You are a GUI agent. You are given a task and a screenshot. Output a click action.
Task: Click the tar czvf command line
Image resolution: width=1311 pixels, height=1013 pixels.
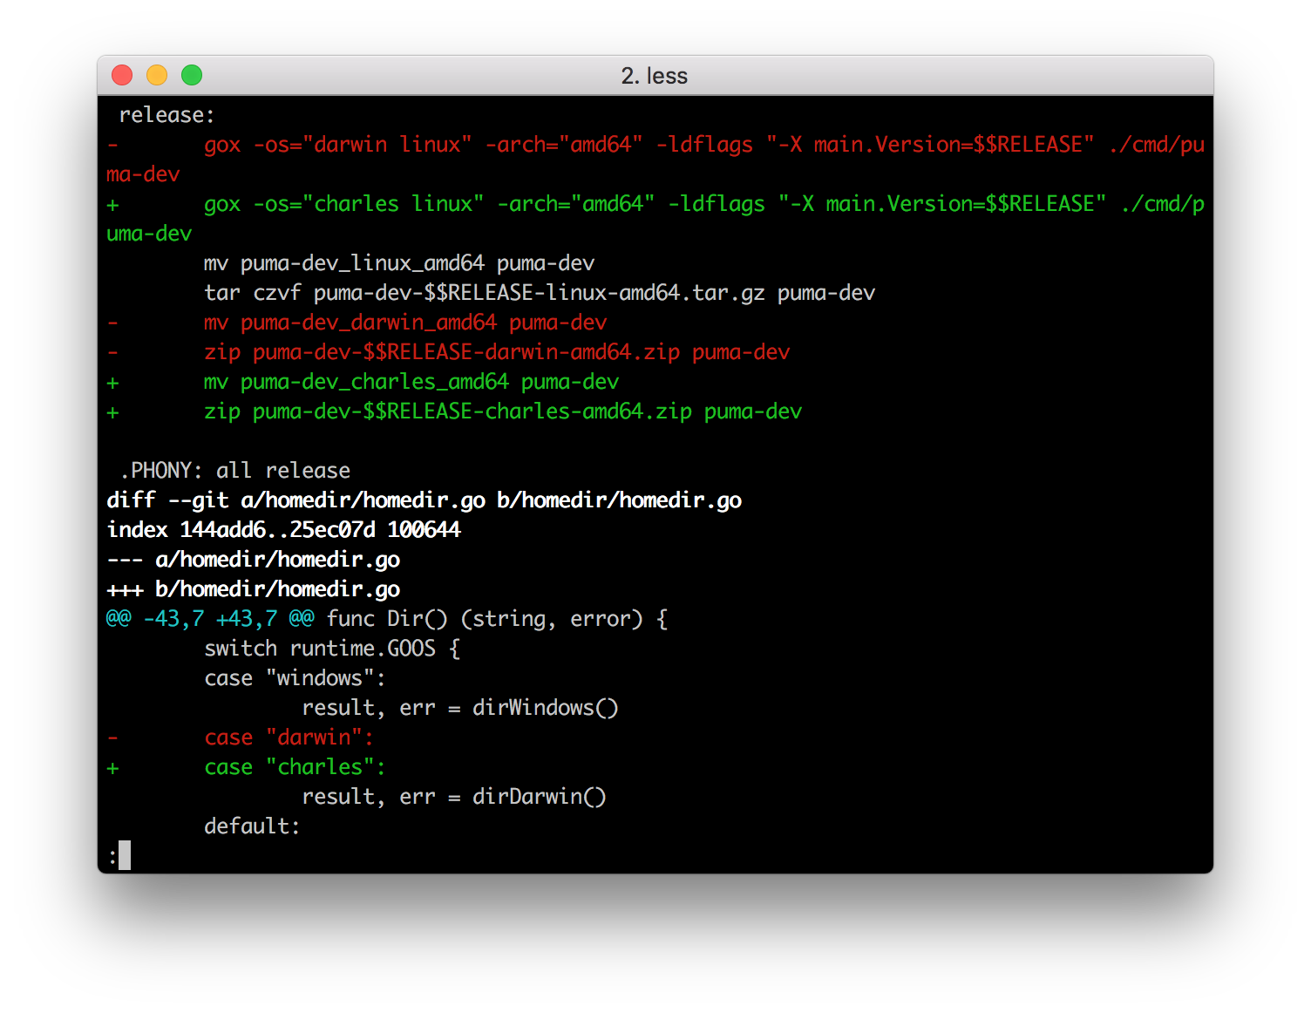pyautogui.click(x=539, y=293)
